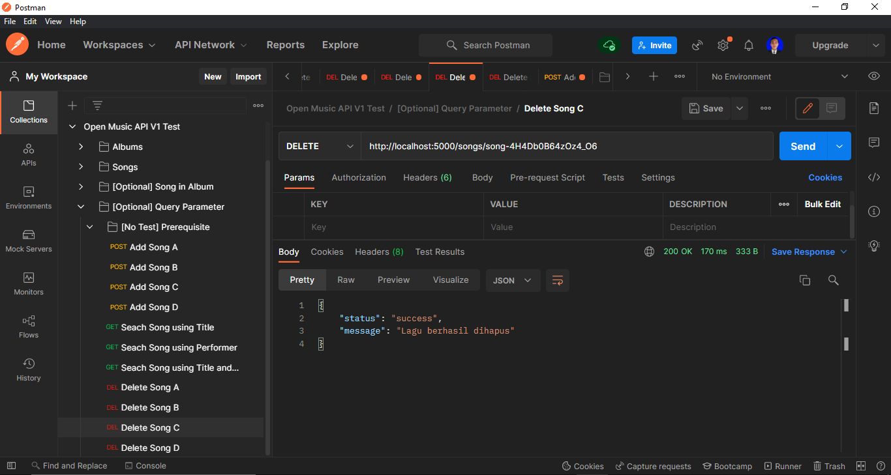Switch to the Pre-request Script tab
The width and height of the screenshot is (891, 475).
(547, 177)
